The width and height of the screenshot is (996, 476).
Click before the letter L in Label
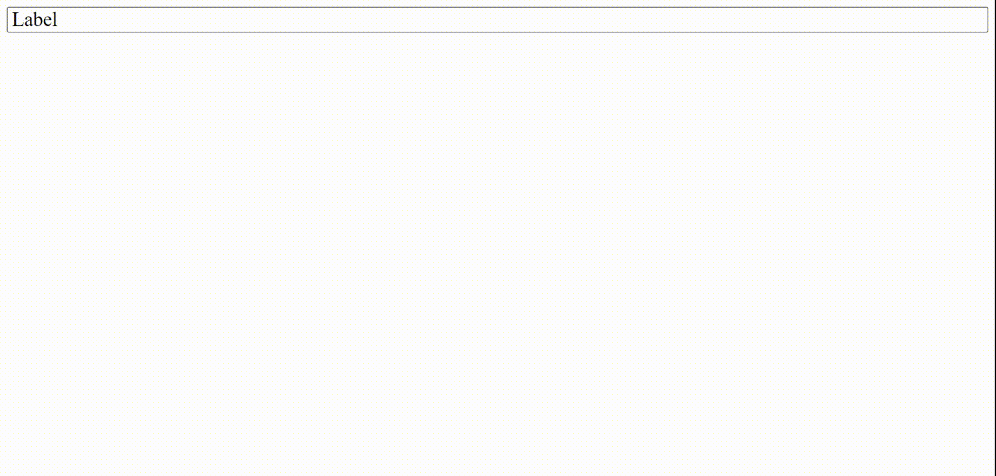(12, 19)
